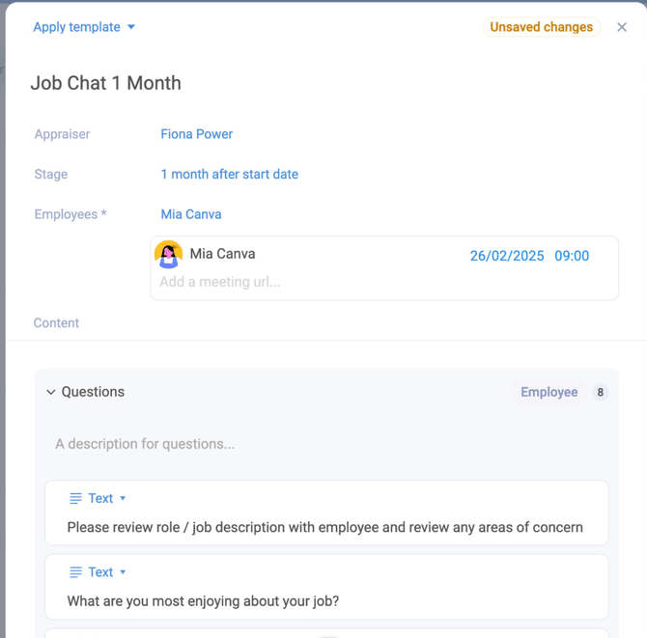The height and width of the screenshot is (638, 647).
Task: Change the meeting time 09:00
Action: pos(572,256)
